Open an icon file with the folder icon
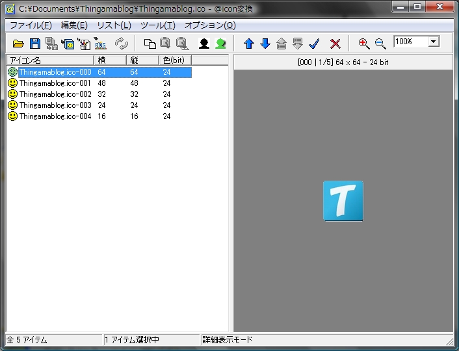This screenshot has height=351, width=459. (x=18, y=44)
